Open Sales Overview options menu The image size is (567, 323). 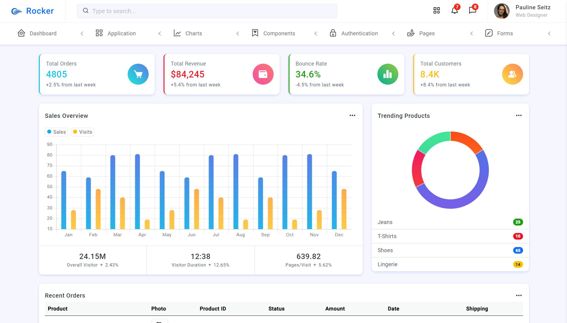(352, 115)
